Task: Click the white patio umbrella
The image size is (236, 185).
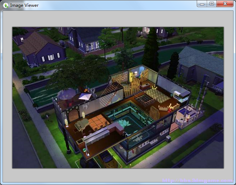Action: point(85,96)
